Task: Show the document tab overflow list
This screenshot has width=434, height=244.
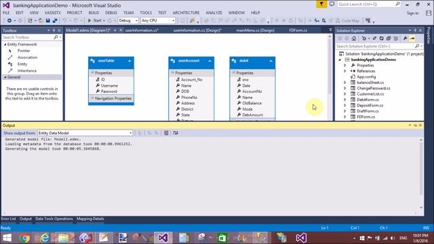Action: pos(330,30)
